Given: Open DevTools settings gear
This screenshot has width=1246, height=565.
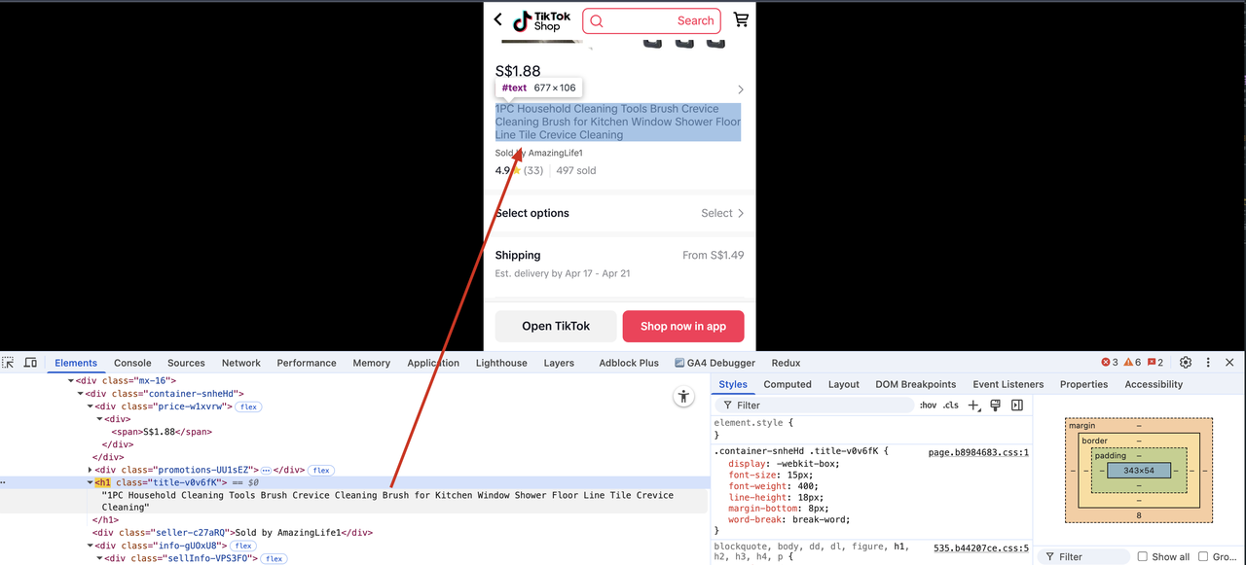Looking at the screenshot, I should (1186, 363).
